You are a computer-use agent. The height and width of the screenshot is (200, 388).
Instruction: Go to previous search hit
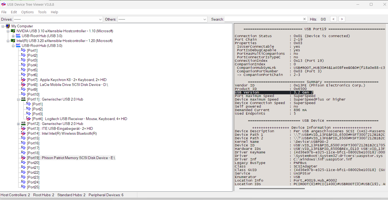click(x=334, y=19)
